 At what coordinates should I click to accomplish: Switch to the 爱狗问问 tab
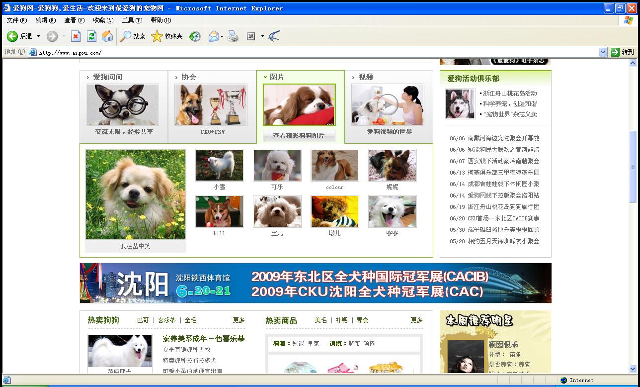(107, 77)
